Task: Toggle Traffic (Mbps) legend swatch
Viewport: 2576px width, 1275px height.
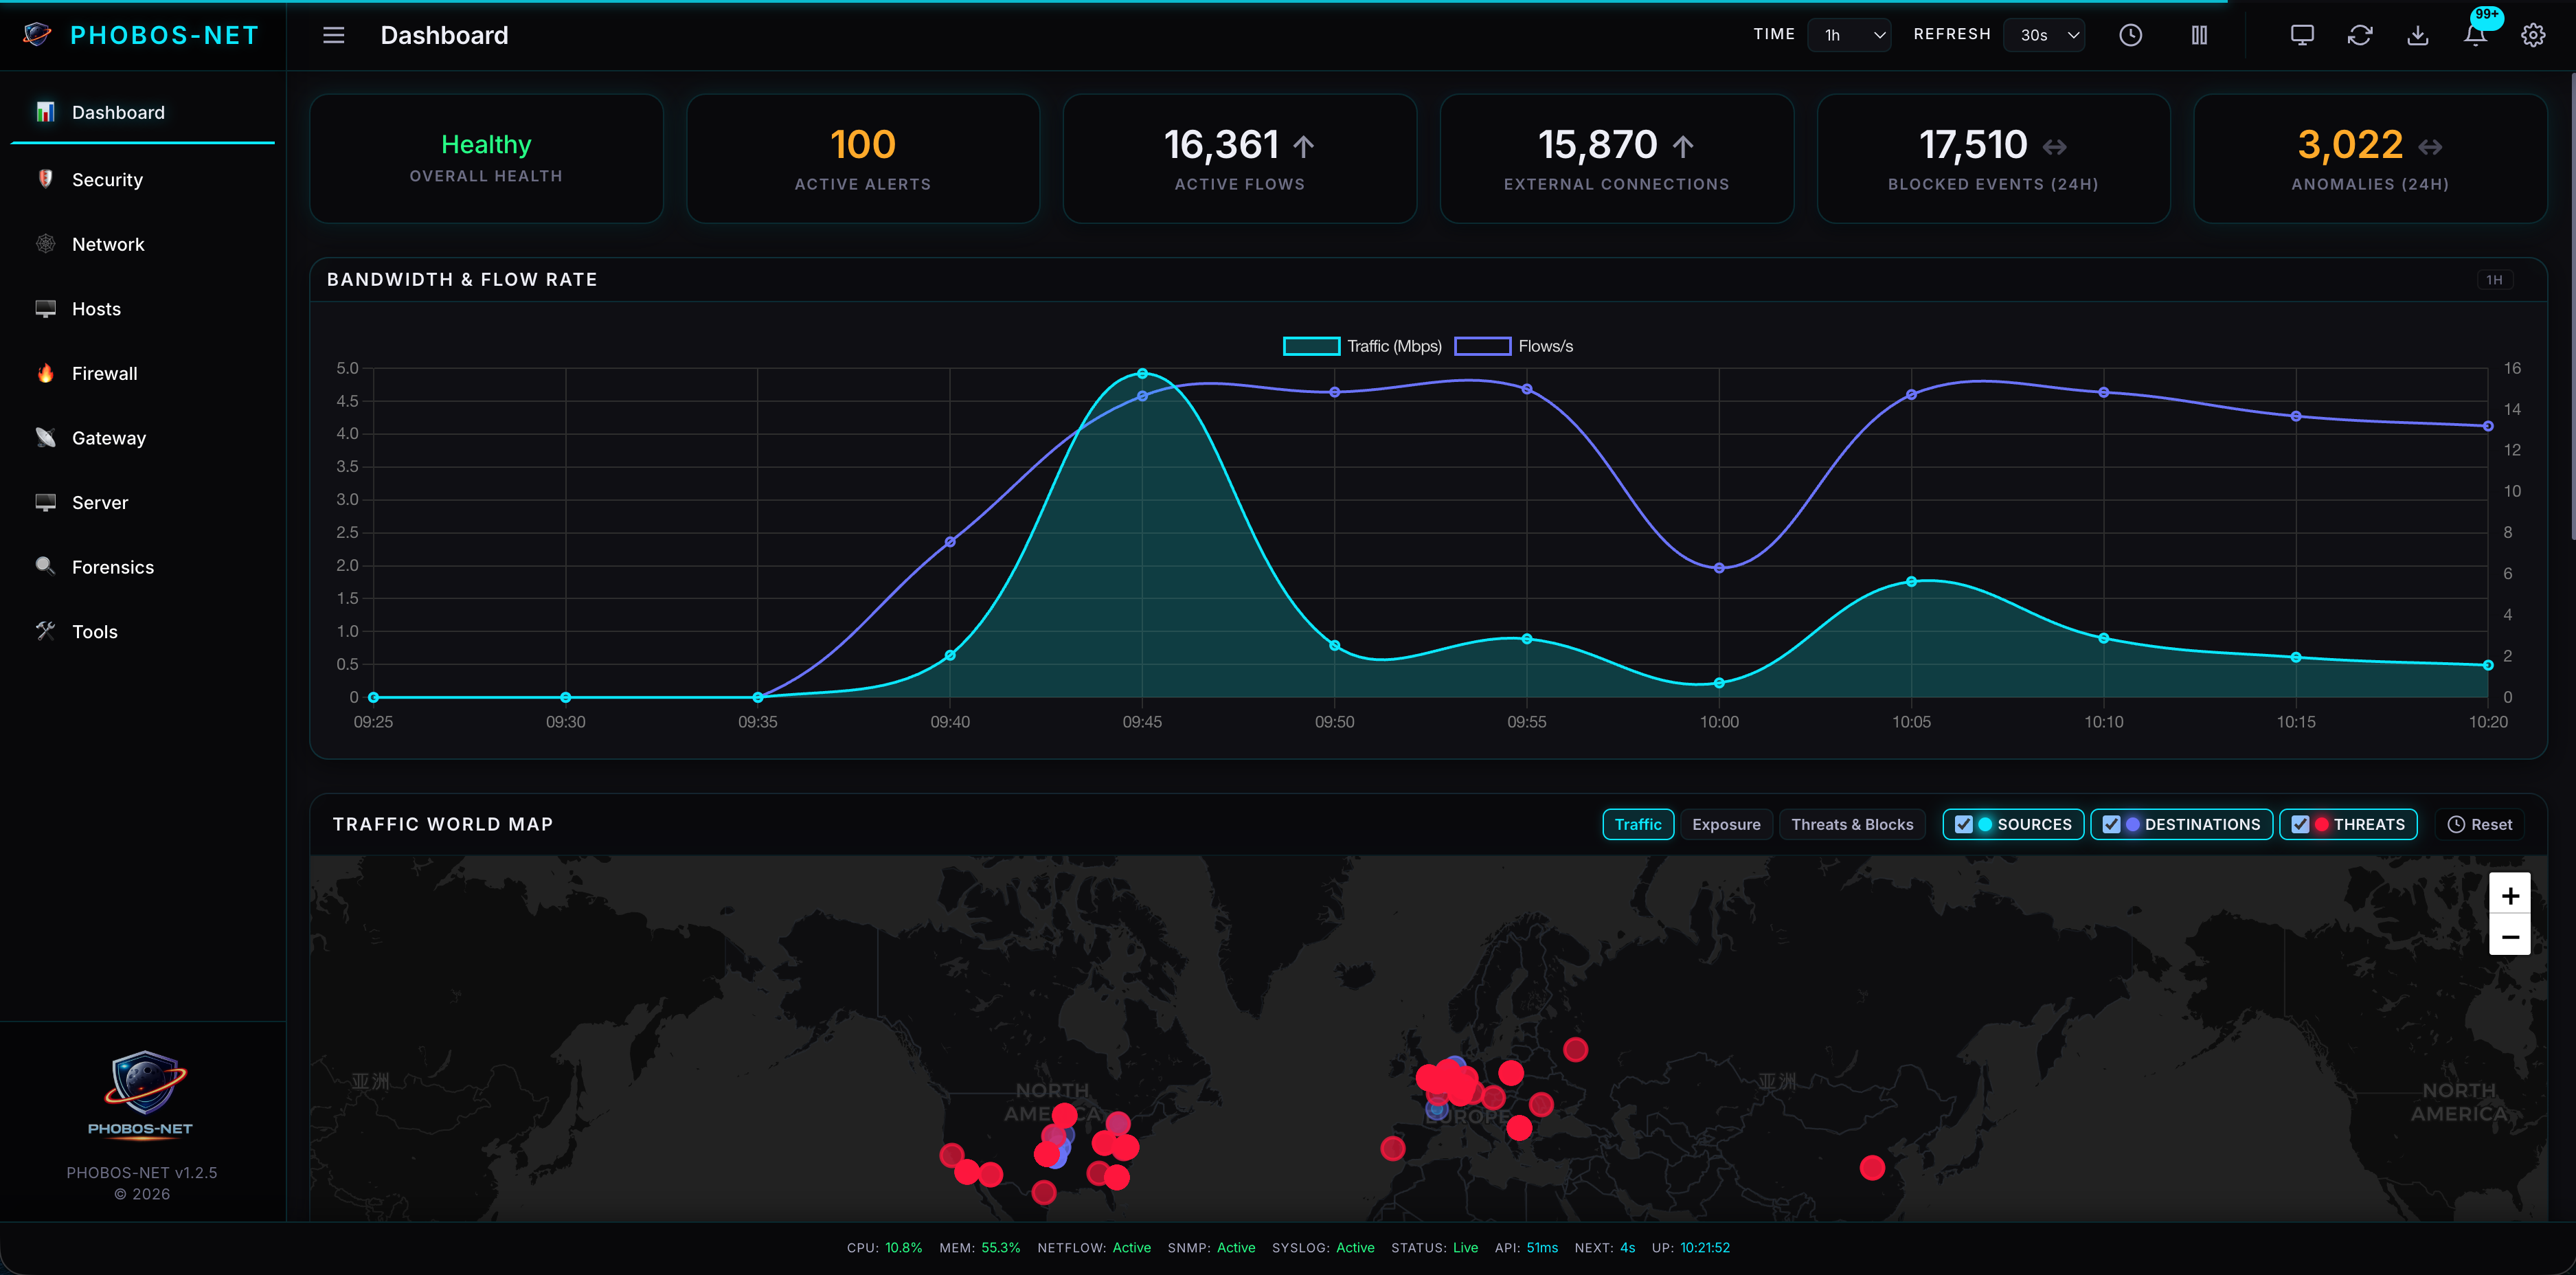Action: 1311,346
